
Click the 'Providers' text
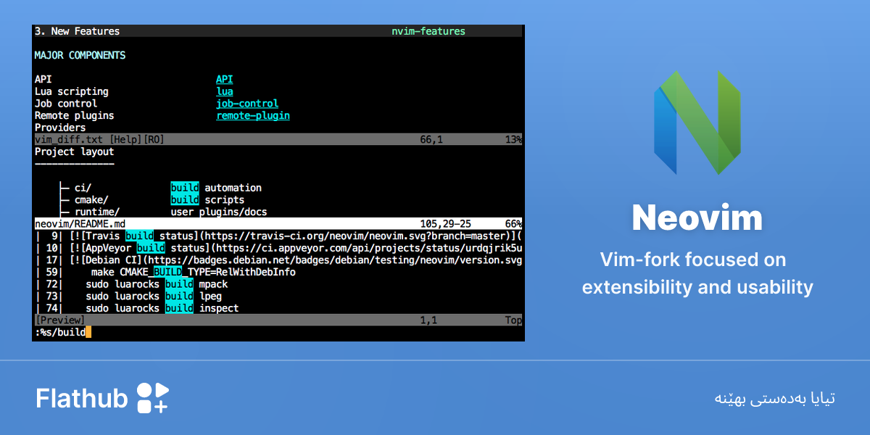(59, 128)
